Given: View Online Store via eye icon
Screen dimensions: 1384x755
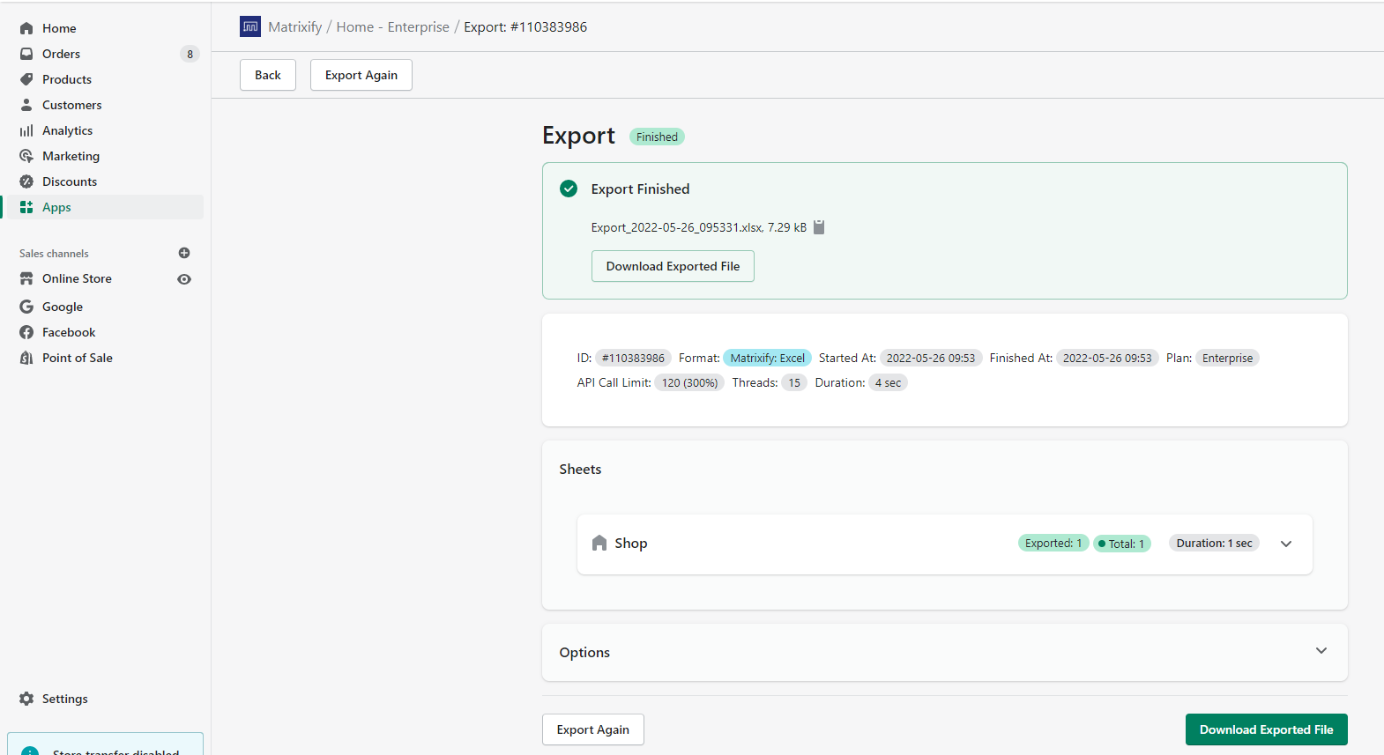Looking at the screenshot, I should click(x=184, y=279).
